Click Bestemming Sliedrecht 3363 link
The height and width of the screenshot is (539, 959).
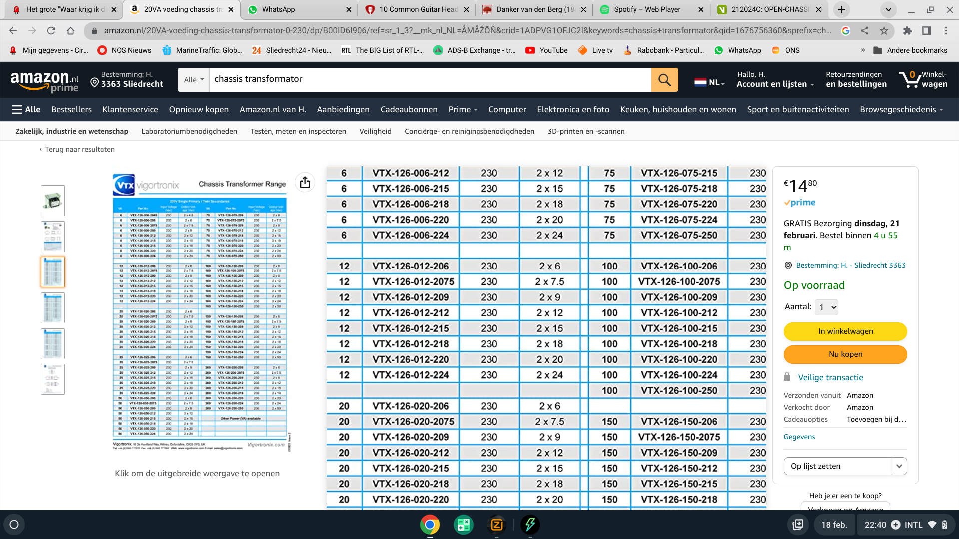851,266
